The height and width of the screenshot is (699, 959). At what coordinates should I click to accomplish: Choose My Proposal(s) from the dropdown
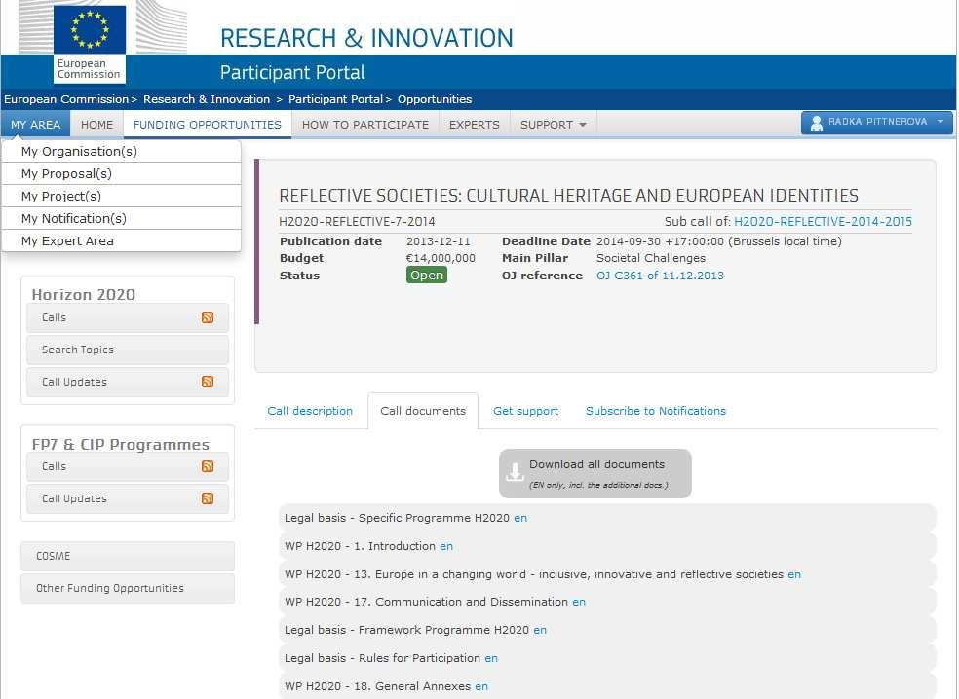click(x=121, y=173)
